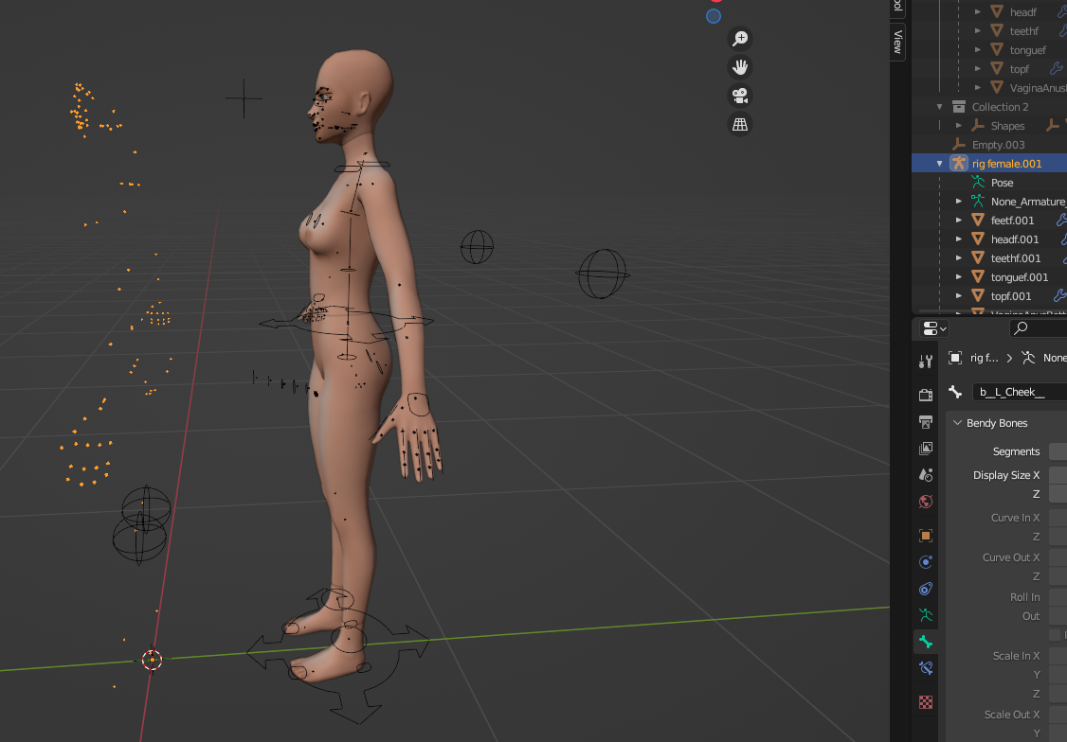
Task: Click 'Collection 2' label in outliner
Action: pos(1000,107)
